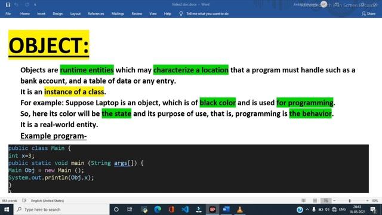
Task: Click Tell me what you want to do field
Action: (x=207, y=14)
